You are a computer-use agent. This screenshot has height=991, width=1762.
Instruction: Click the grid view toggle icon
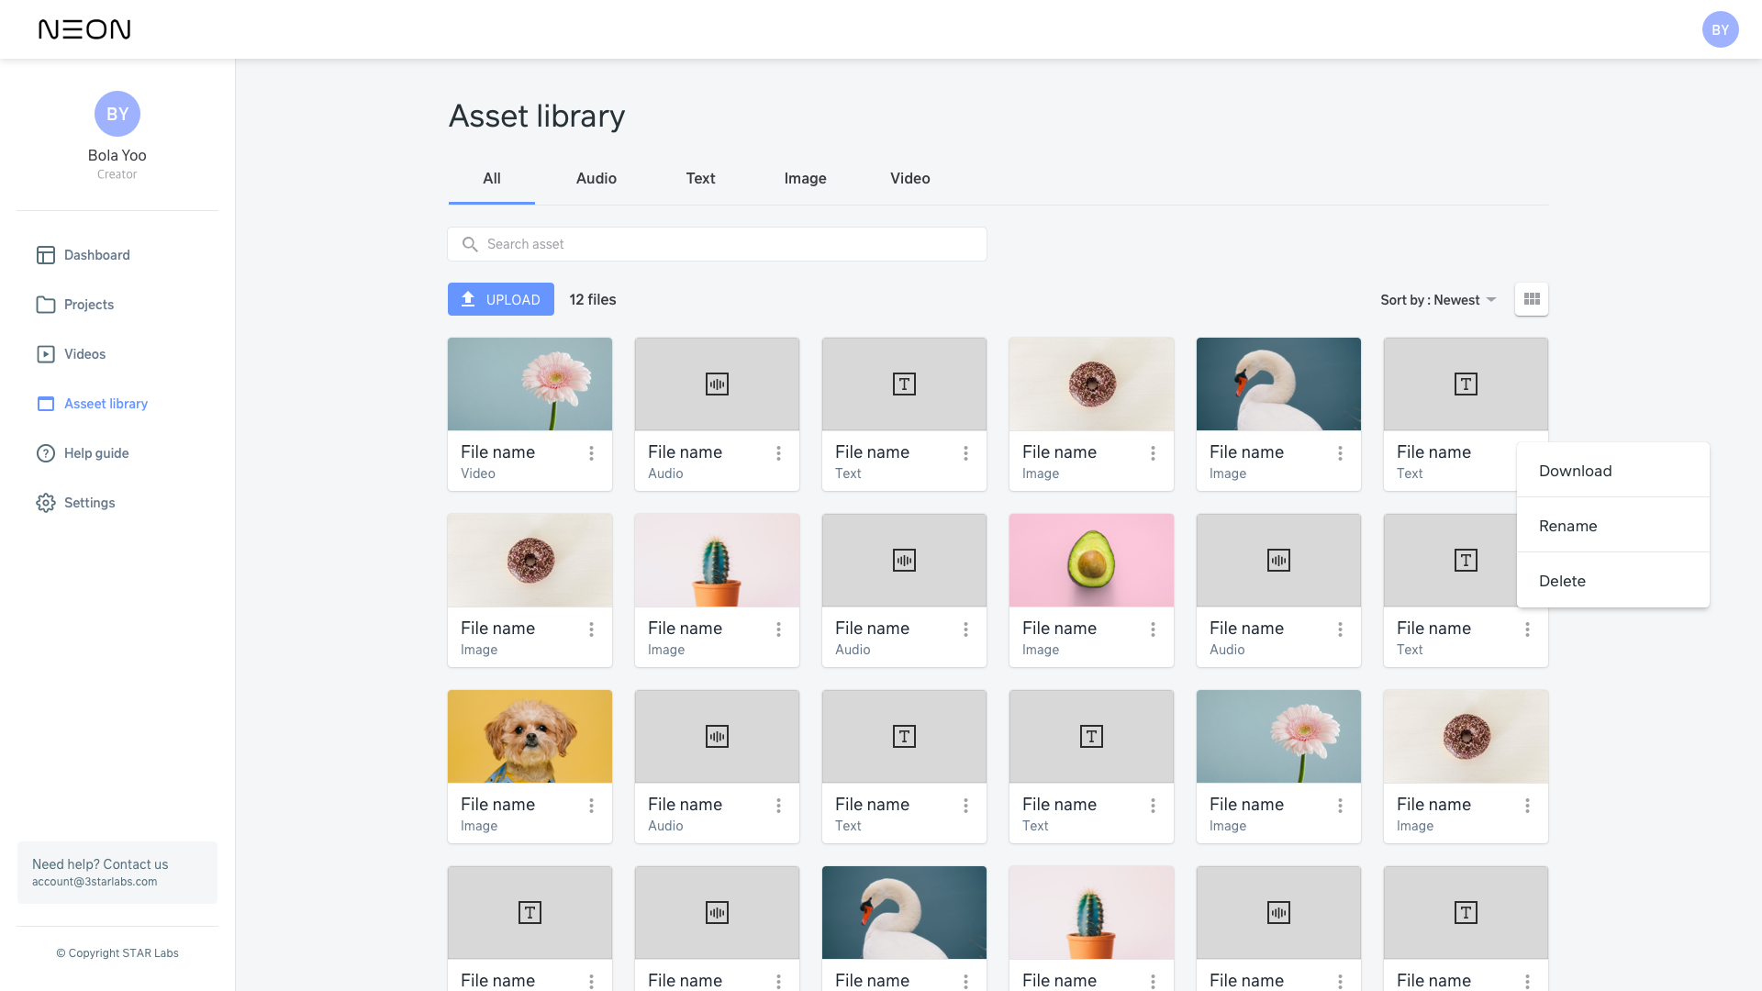(x=1531, y=299)
